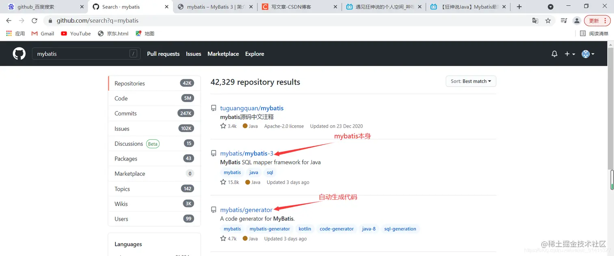This screenshot has width=614, height=256.
Task: Select Wikis filter in sidebar
Action: (x=154, y=204)
